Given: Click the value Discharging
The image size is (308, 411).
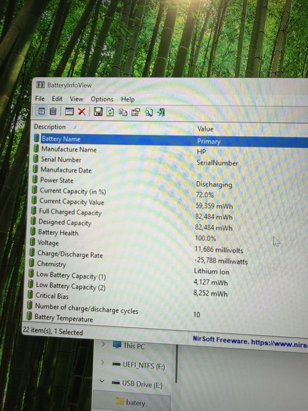Looking at the screenshot, I should (x=214, y=184).
